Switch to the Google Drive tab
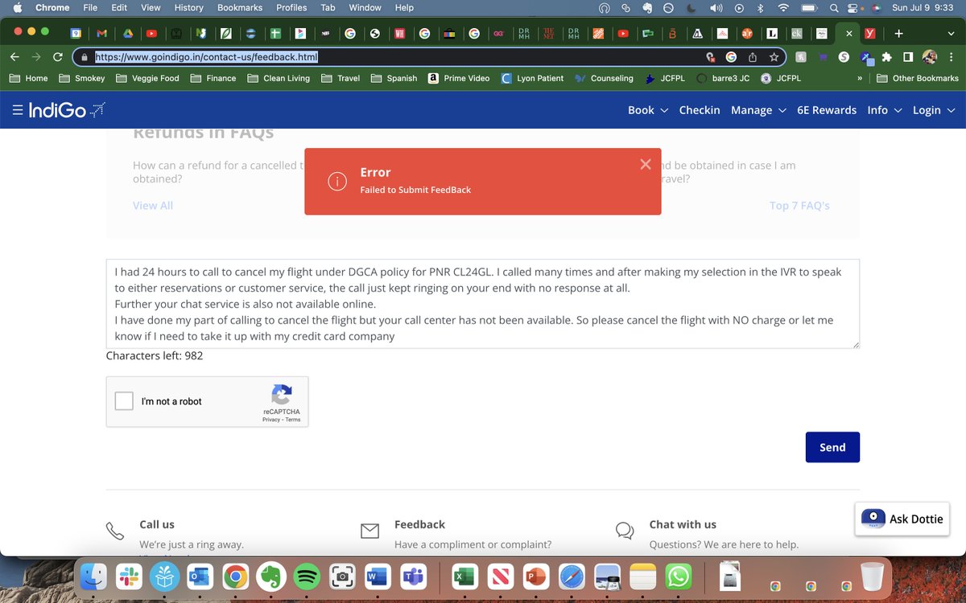The width and height of the screenshot is (966, 603). click(126, 34)
